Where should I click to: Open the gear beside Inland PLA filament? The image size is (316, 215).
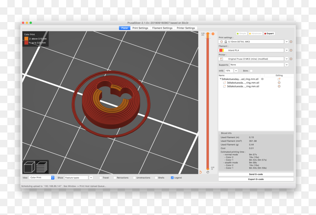tap(291, 50)
